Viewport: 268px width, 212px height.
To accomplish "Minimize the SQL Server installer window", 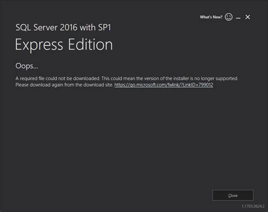I will click(x=238, y=18).
